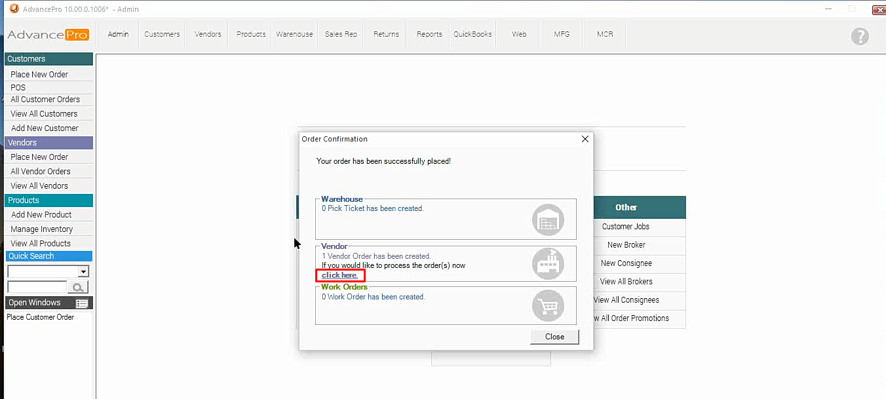The height and width of the screenshot is (399, 886).
Task: Click the Vendor factory icon in dialog
Action: pos(547,263)
